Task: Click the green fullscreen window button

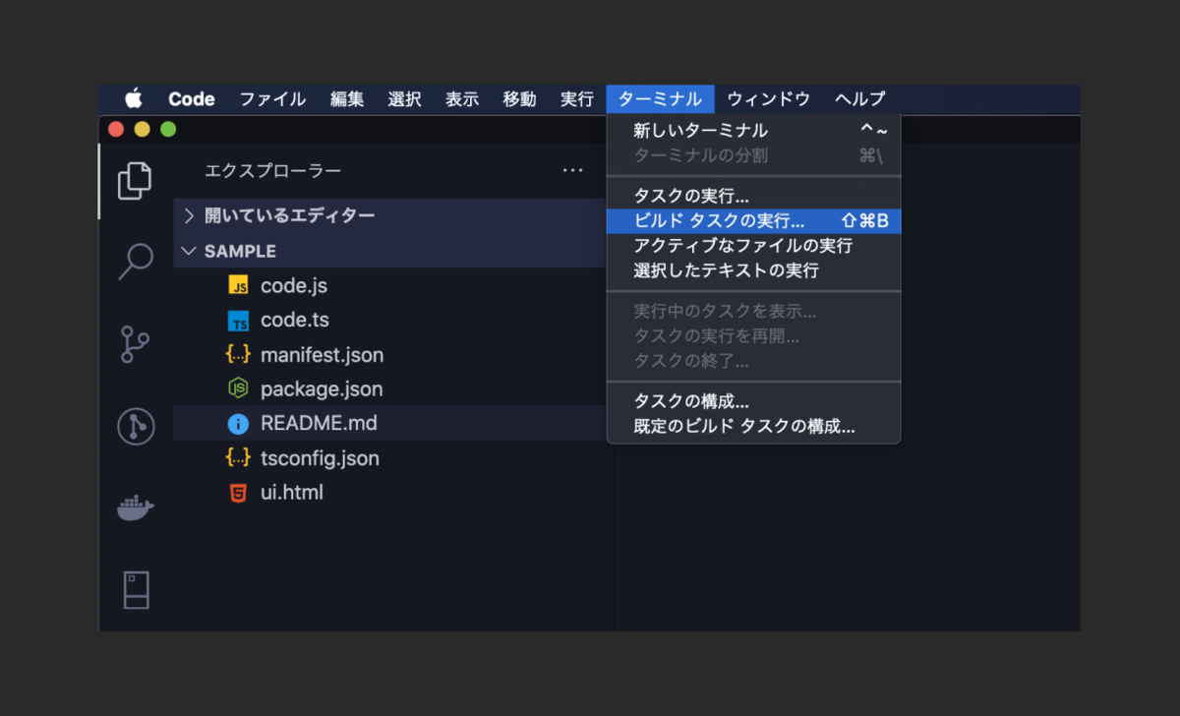Action: (168, 129)
